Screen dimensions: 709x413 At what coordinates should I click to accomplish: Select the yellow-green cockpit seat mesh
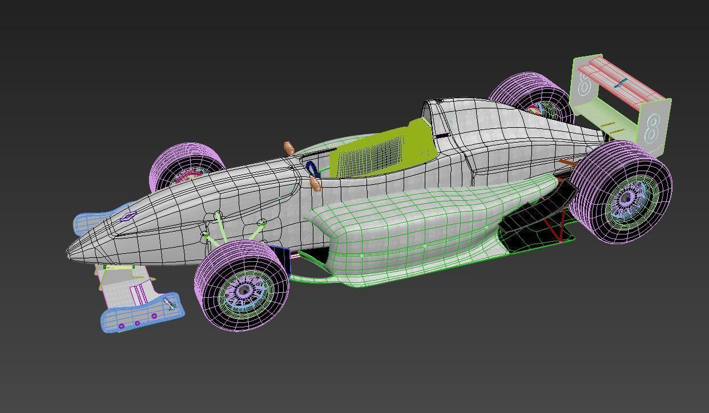[384, 149]
